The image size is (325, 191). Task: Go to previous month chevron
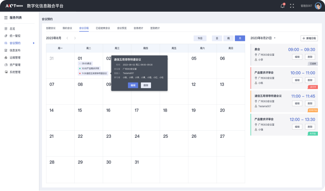point(67,38)
